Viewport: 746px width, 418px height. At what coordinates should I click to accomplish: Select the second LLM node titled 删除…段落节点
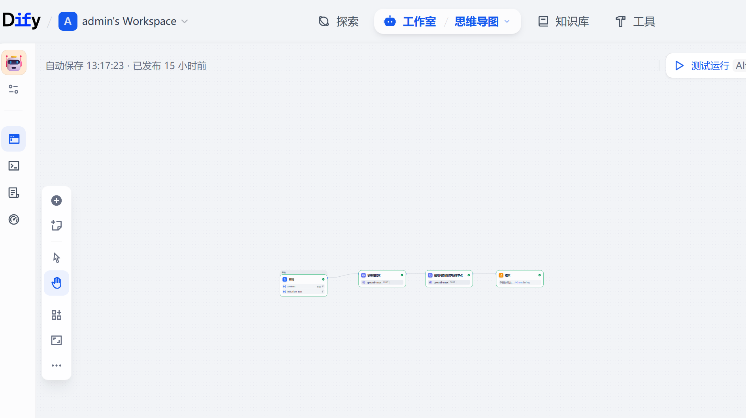coord(449,279)
